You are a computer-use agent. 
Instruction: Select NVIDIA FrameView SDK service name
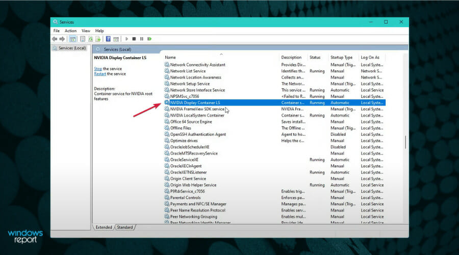point(197,109)
